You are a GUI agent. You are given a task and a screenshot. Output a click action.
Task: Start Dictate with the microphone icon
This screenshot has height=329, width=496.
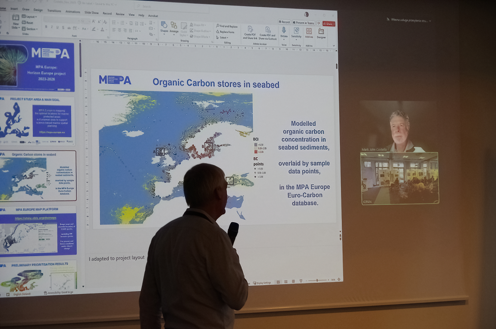click(x=284, y=32)
